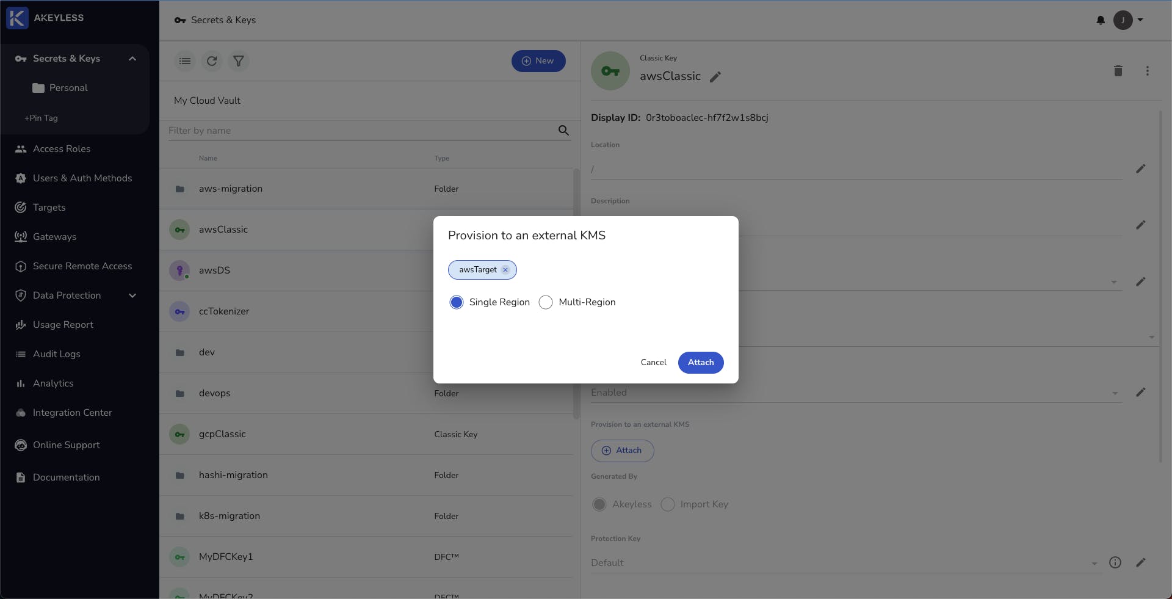Edit the Location field
The width and height of the screenshot is (1172, 599).
(1141, 169)
